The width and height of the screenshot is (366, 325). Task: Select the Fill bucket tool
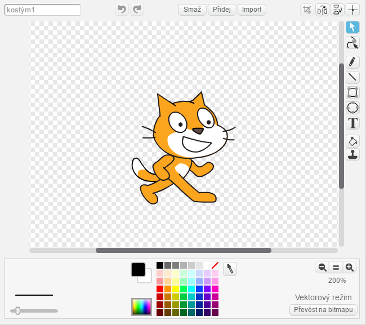point(352,141)
